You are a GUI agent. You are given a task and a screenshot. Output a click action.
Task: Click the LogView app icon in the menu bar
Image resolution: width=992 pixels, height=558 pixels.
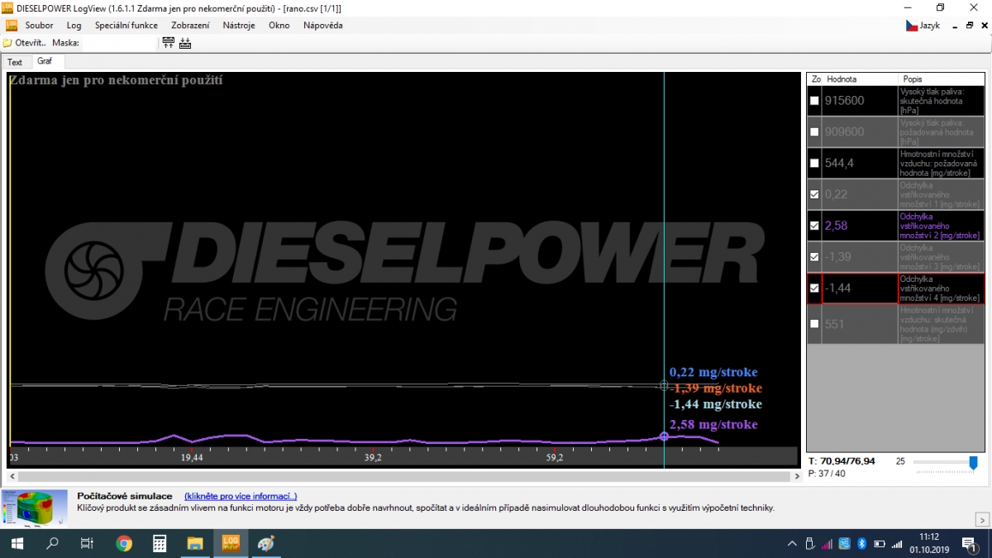tap(12, 25)
